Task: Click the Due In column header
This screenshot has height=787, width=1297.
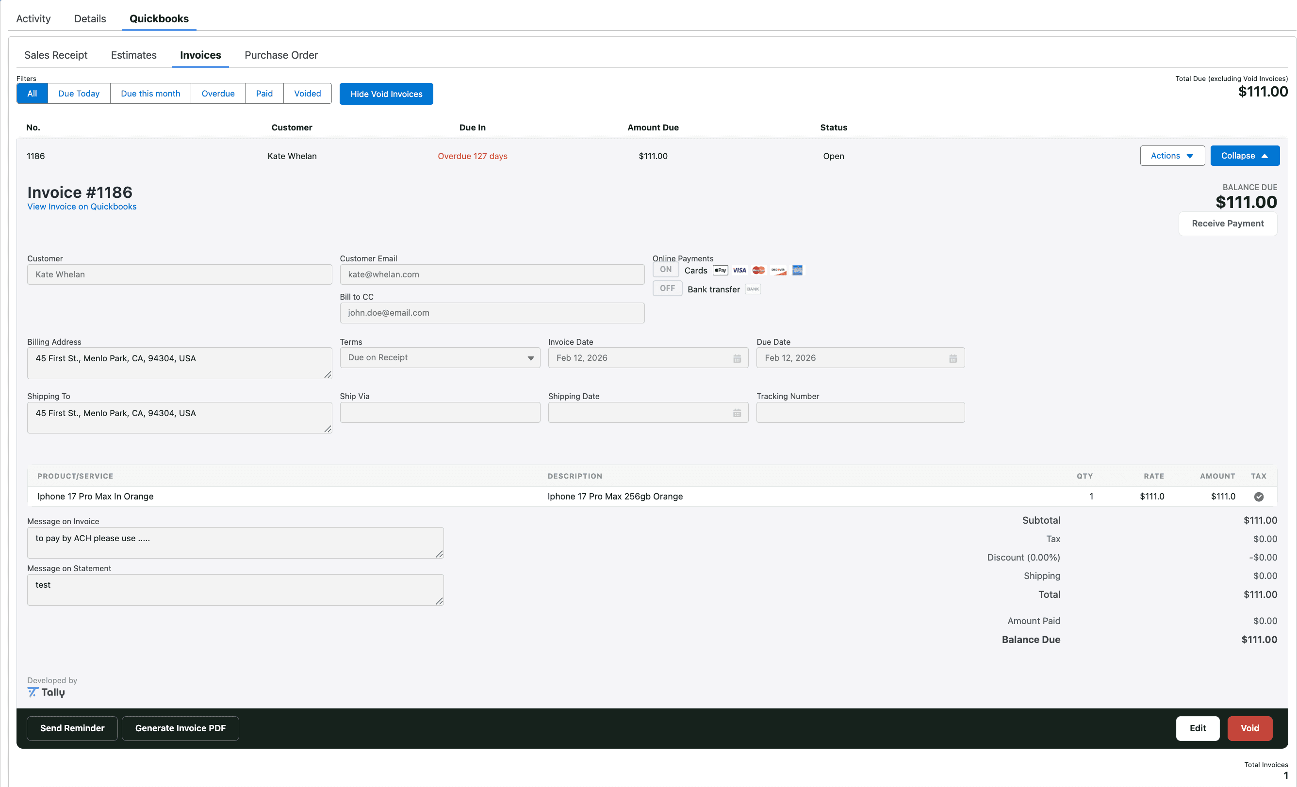Action: point(472,128)
